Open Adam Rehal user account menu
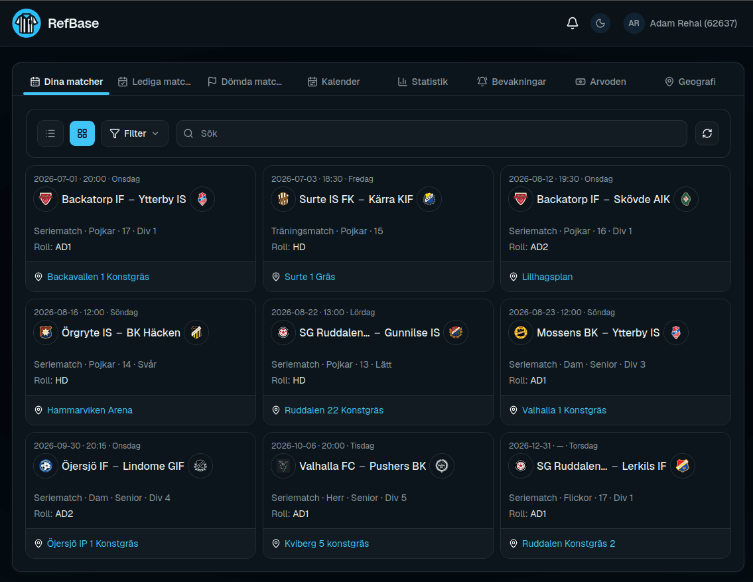The image size is (753, 582). (681, 23)
